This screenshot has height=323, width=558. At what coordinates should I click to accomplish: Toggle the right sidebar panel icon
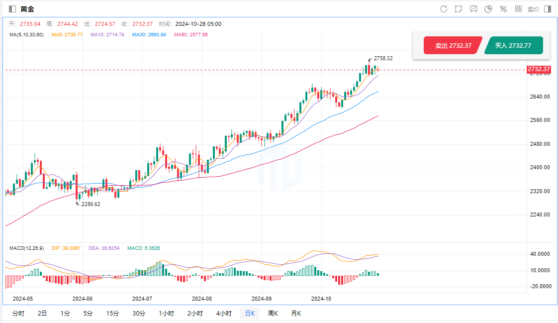click(548, 9)
